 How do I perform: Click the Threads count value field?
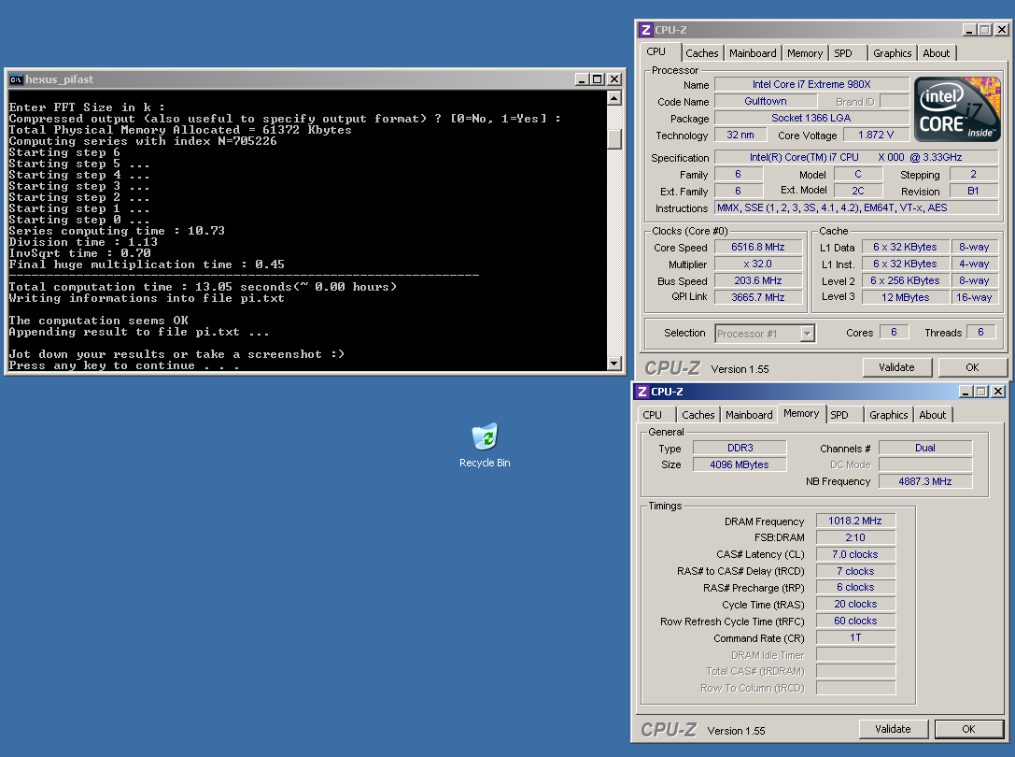click(980, 332)
